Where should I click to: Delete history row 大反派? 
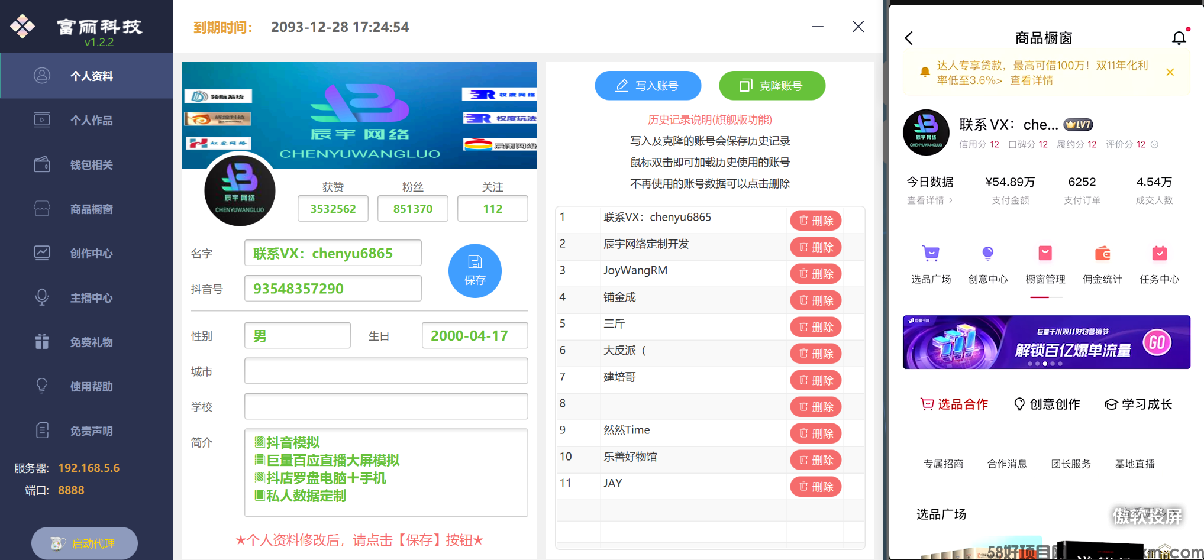click(816, 354)
